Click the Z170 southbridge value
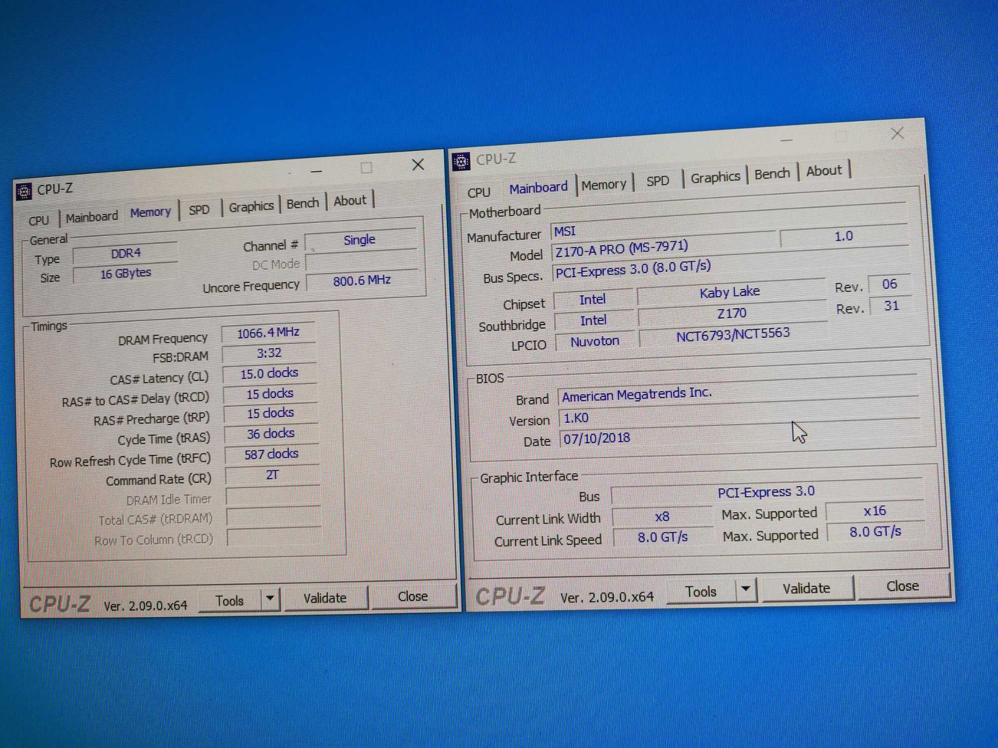Viewport: 998px width, 748px height. coord(732,314)
